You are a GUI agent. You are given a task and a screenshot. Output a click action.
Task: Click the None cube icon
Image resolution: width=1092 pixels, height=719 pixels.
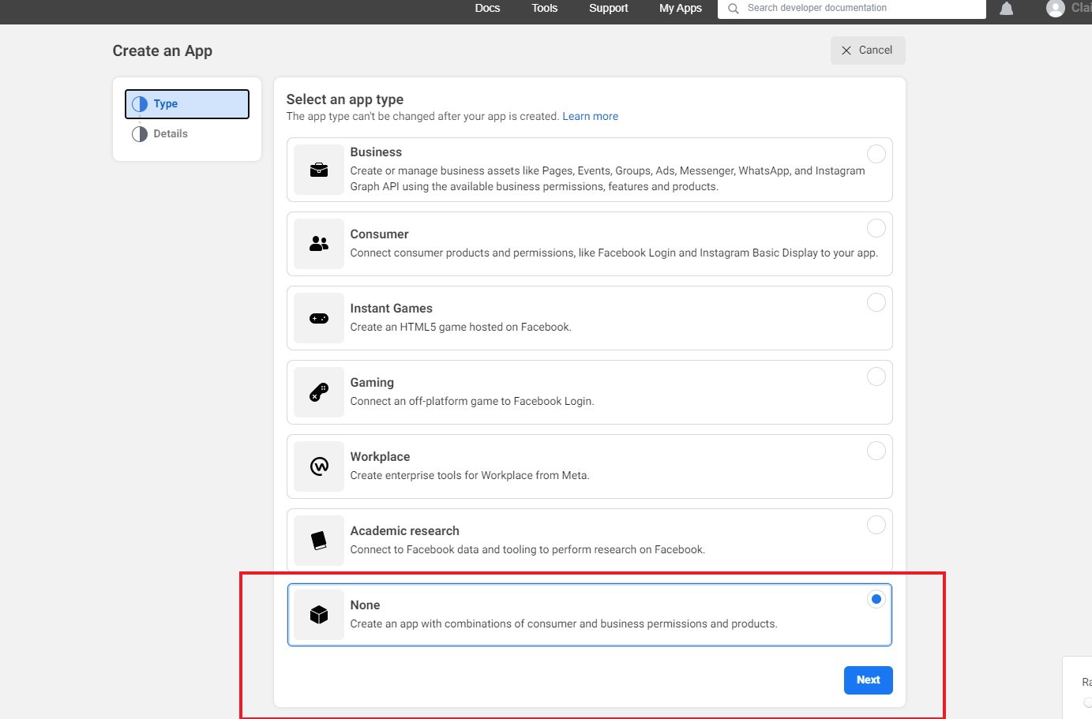click(x=319, y=615)
